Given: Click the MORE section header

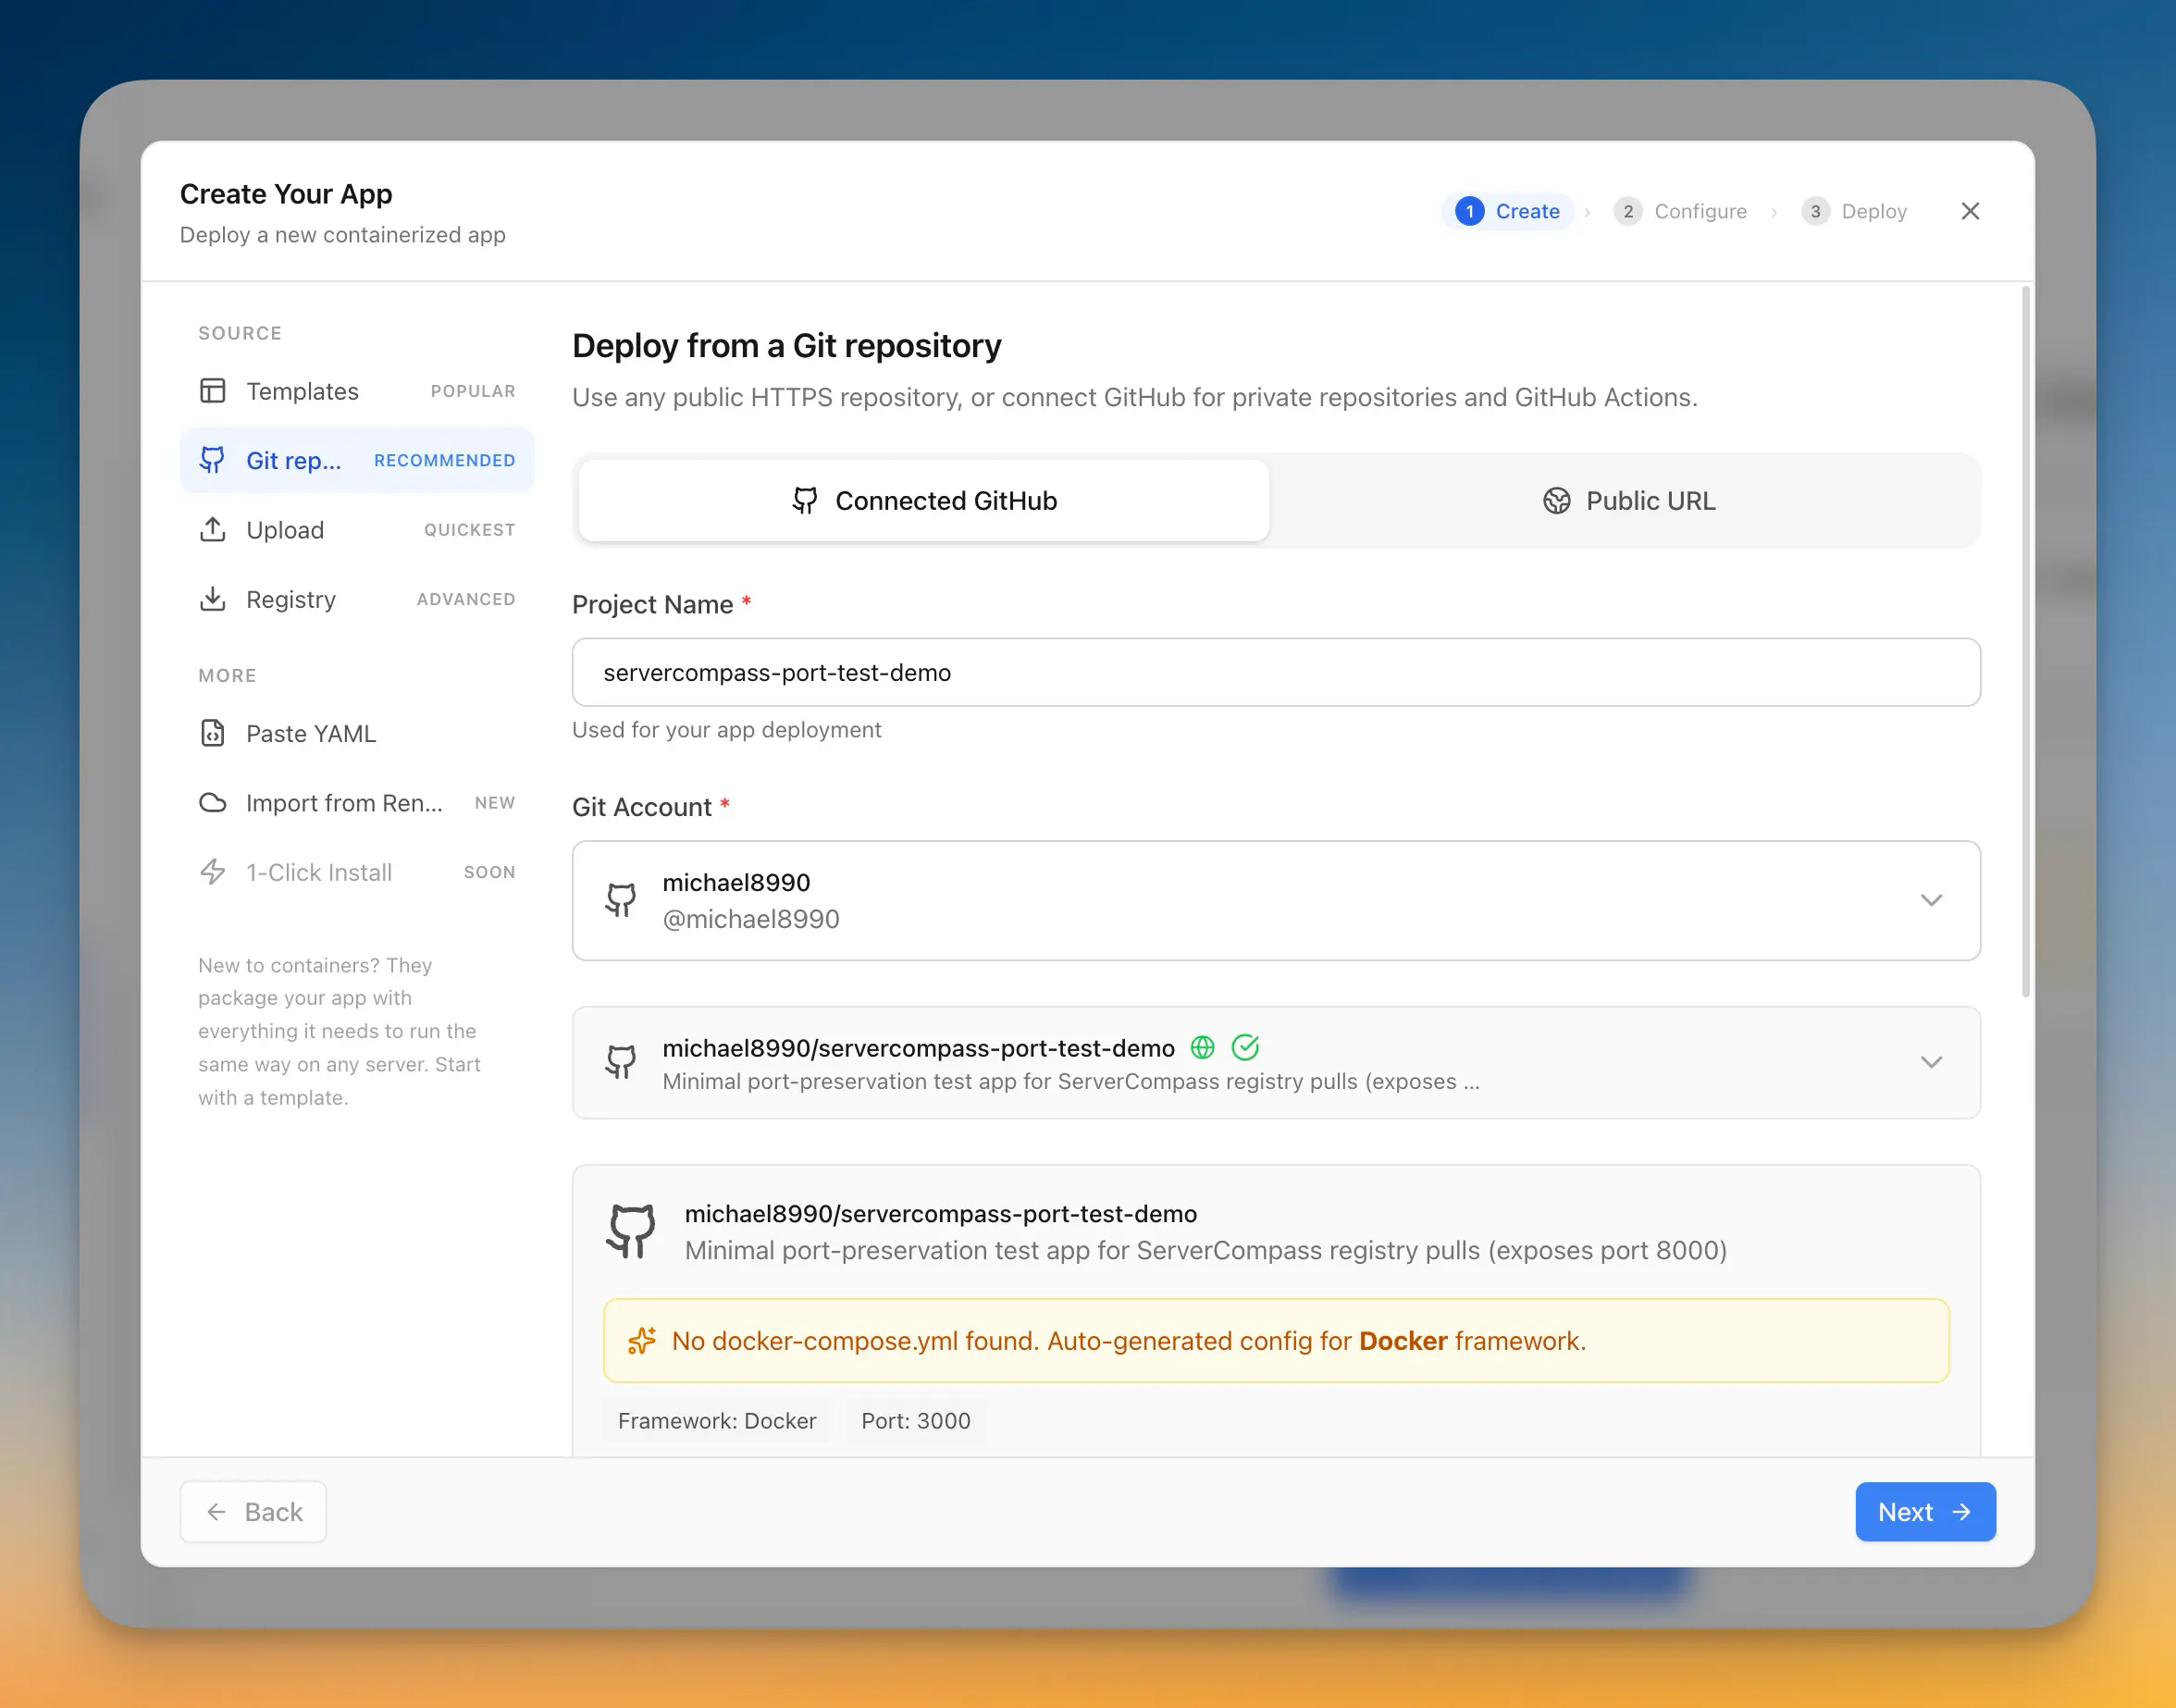Looking at the screenshot, I should [227, 675].
